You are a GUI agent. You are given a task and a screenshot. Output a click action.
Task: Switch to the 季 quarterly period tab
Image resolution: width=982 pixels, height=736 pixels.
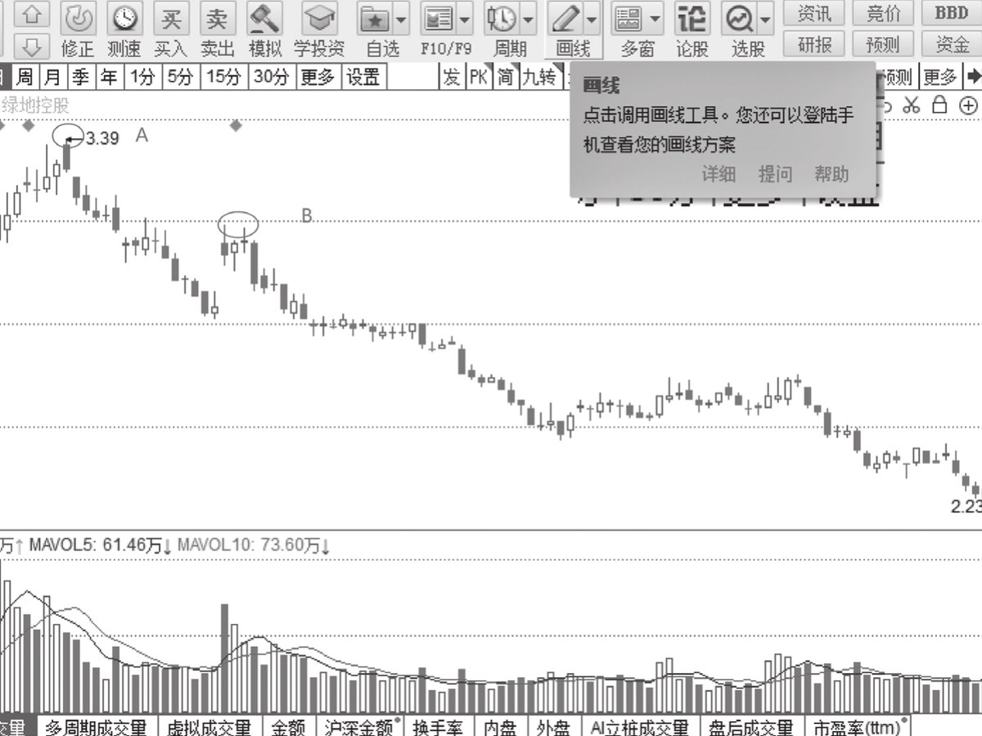tap(80, 78)
